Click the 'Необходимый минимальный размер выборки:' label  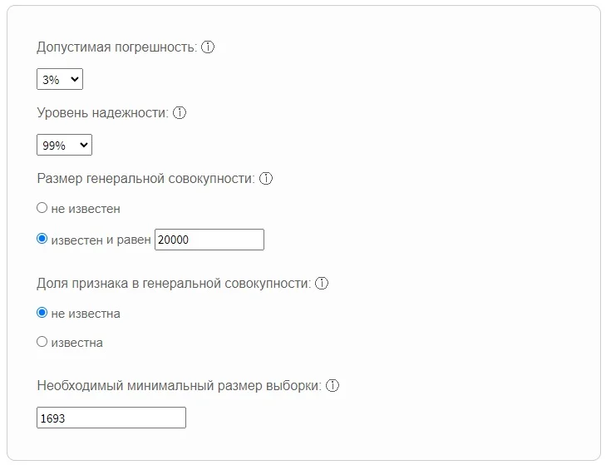(179, 385)
